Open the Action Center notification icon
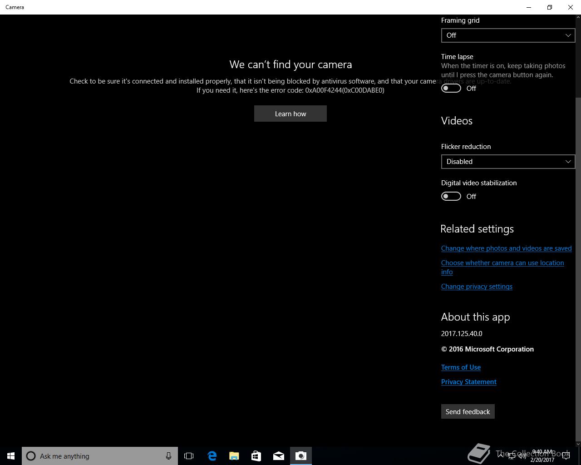581x465 pixels. (x=566, y=456)
